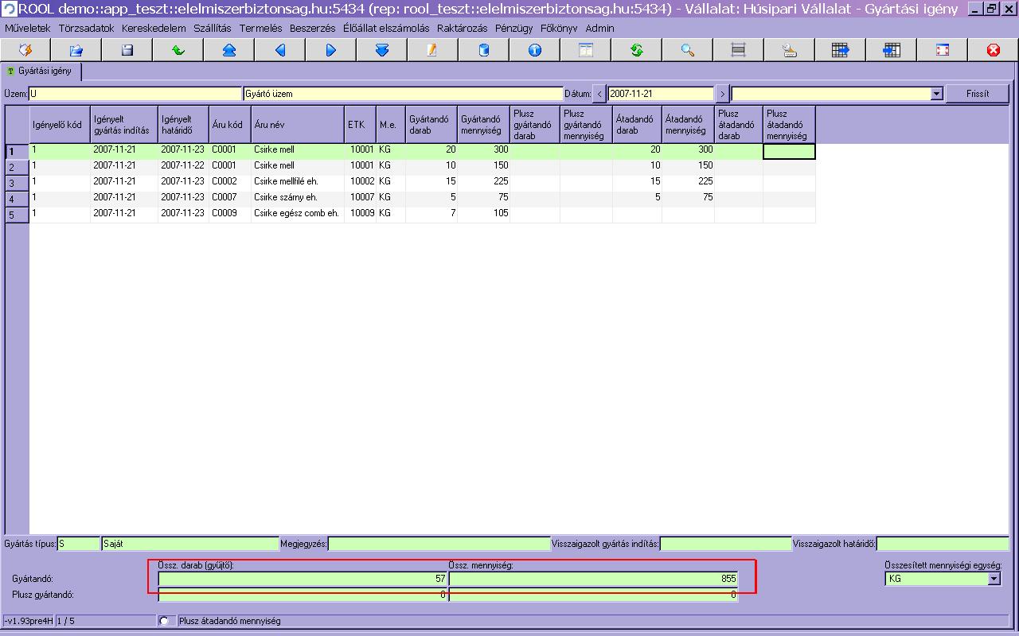Step date back with the < button
1019x636 pixels.
coord(599,94)
